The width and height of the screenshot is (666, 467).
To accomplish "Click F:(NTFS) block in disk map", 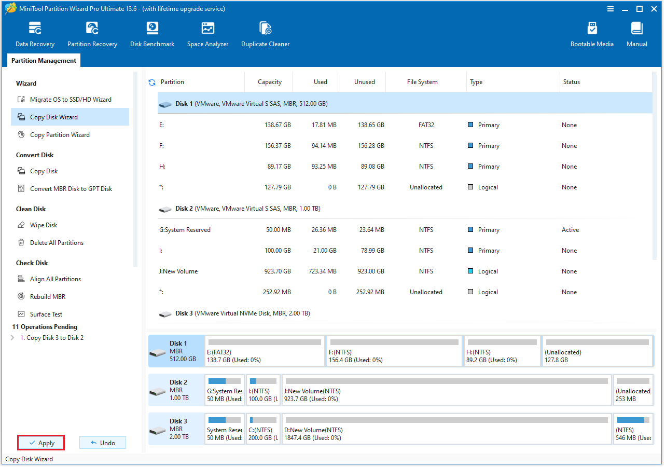I will click(x=394, y=351).
